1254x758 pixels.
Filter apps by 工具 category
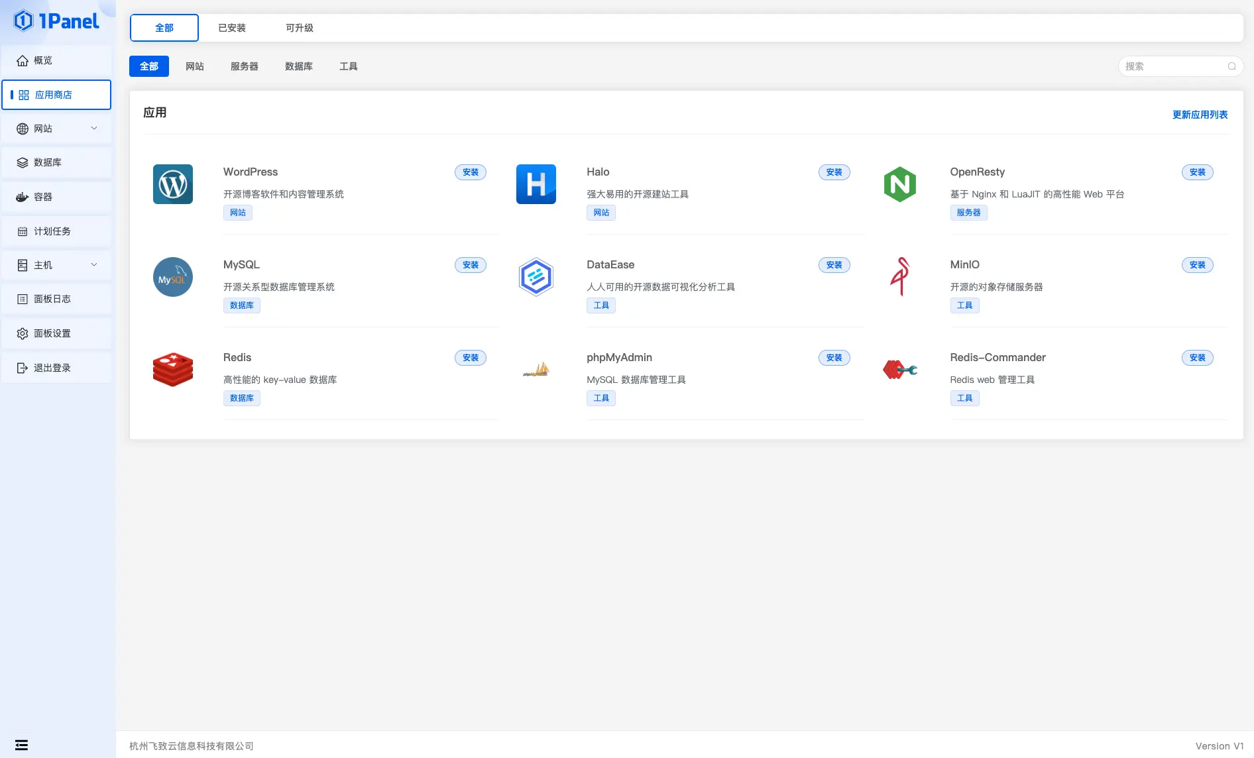point(349,66)
